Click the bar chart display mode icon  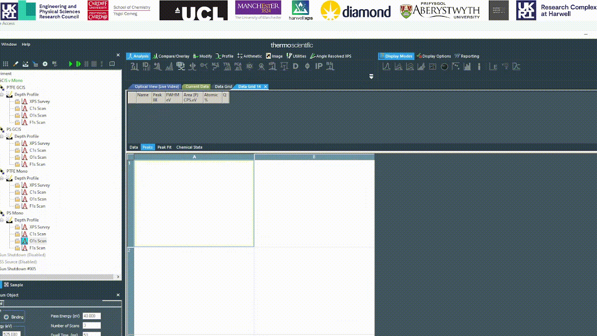467,66
